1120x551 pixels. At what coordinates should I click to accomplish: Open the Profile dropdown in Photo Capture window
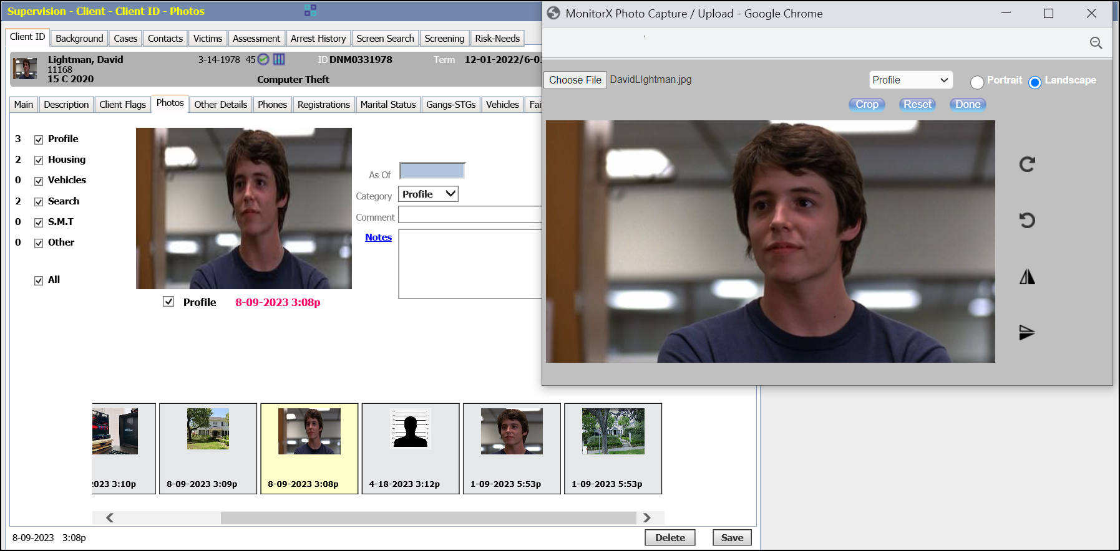(x=910, y=80)
